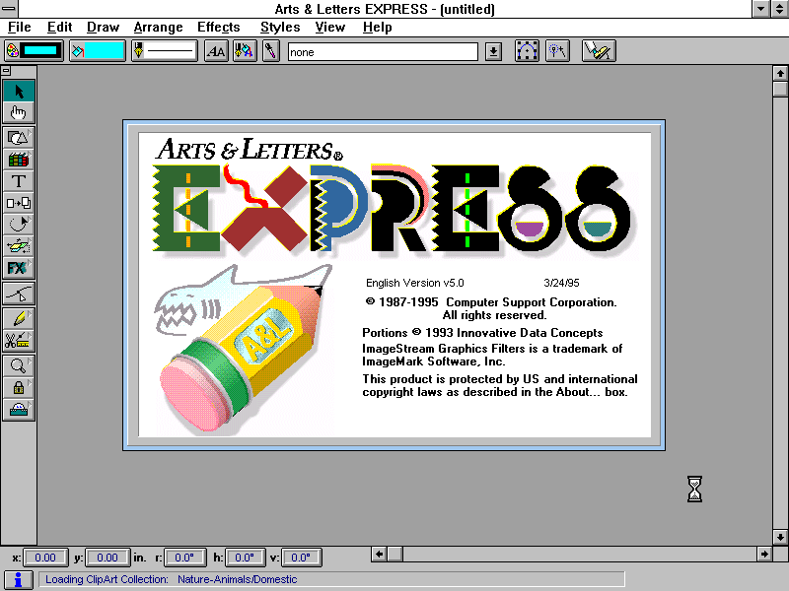
Task: Open the Styles menu
Action: 280,28
